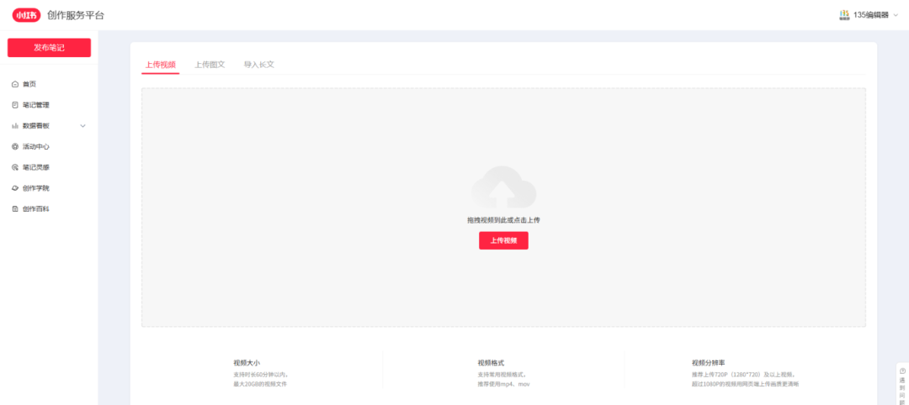Screen dimensions: 909x405
Task: Click the bar chart icon beside 数据看板
Action: click(15, 126)
